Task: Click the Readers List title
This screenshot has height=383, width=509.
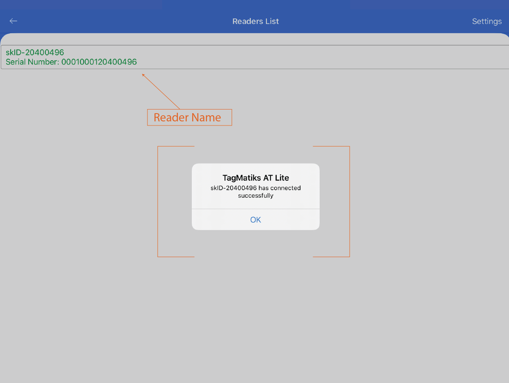Action: point(255,21)
